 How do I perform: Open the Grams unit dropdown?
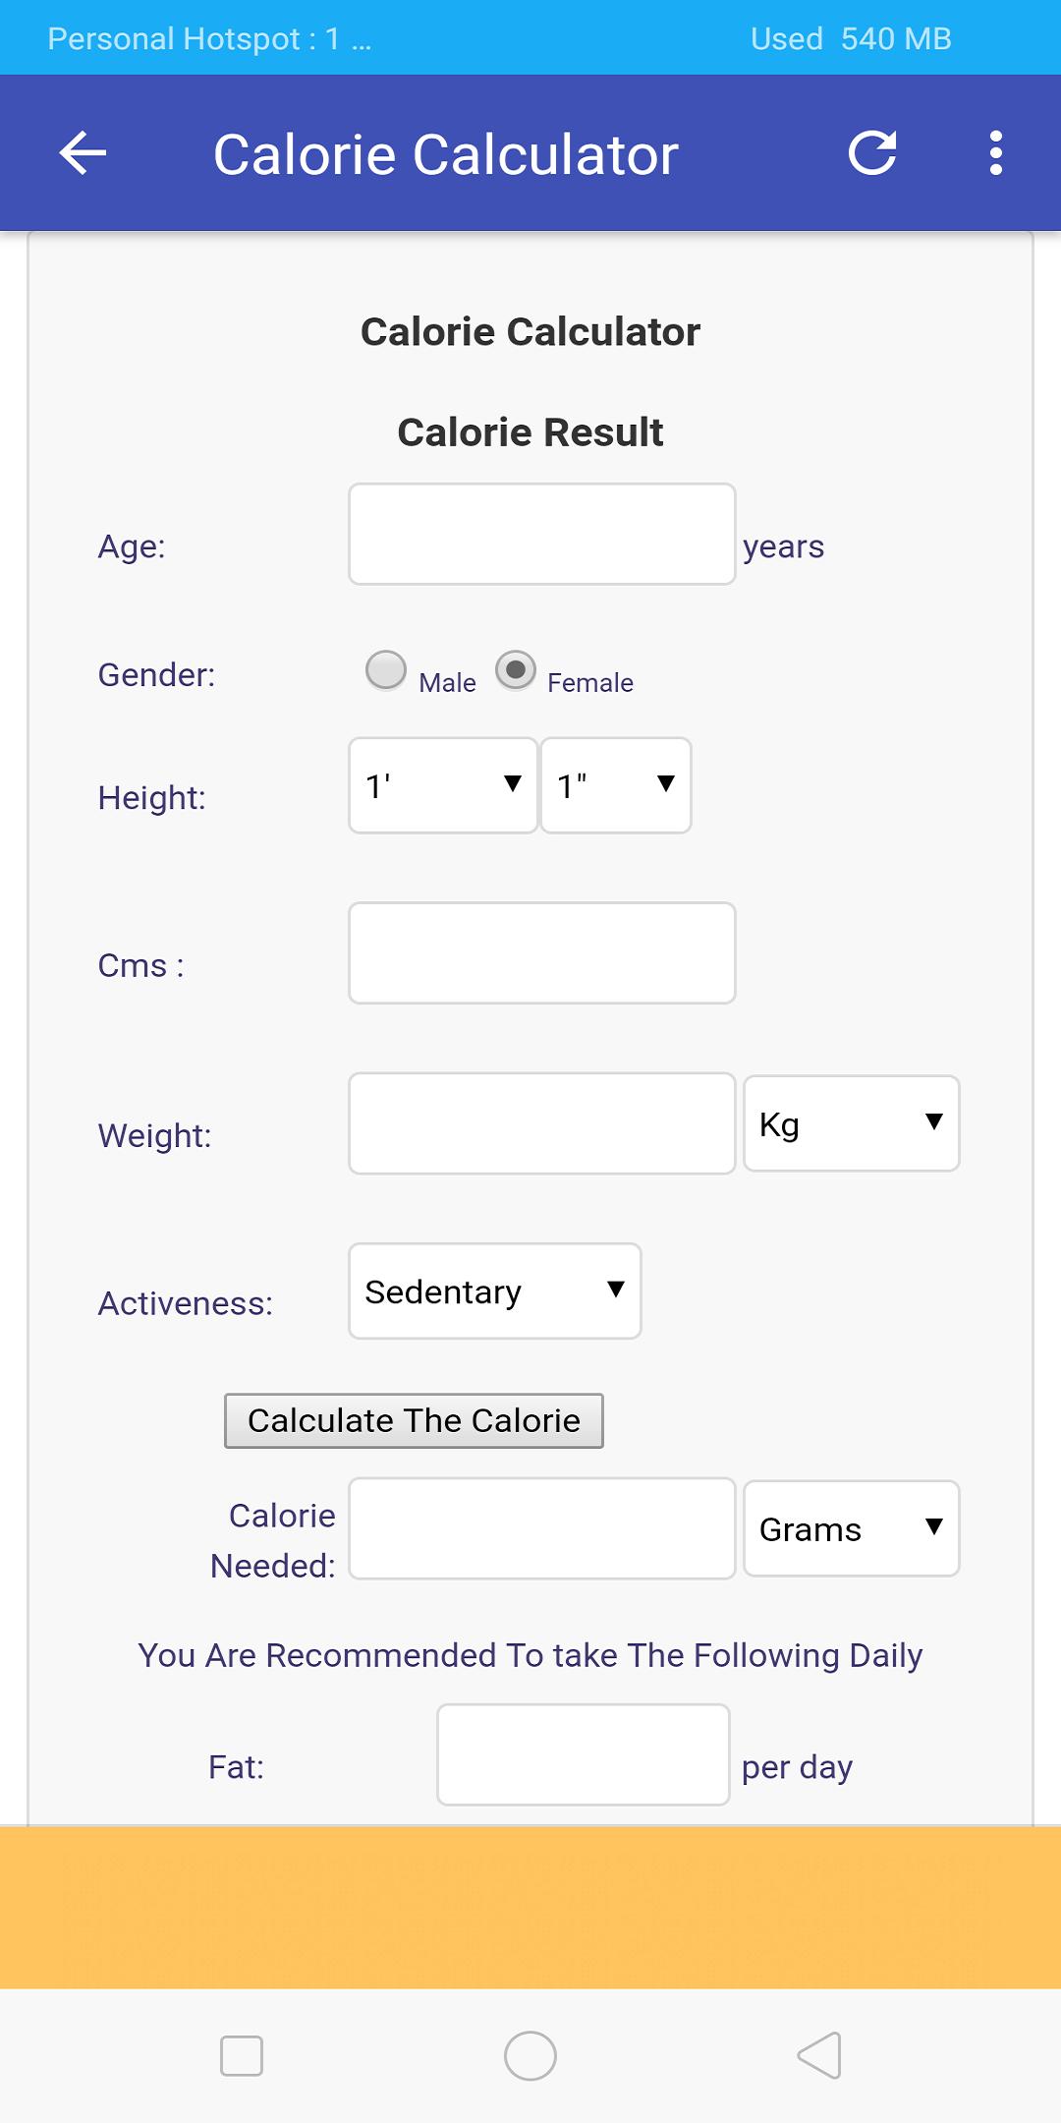pyautogui.click(x=852, y=1528)
